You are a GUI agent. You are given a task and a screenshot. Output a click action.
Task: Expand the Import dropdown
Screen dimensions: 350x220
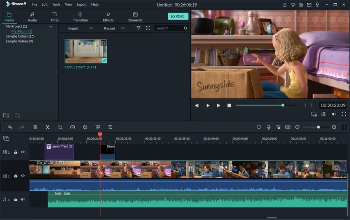[91, 28]
